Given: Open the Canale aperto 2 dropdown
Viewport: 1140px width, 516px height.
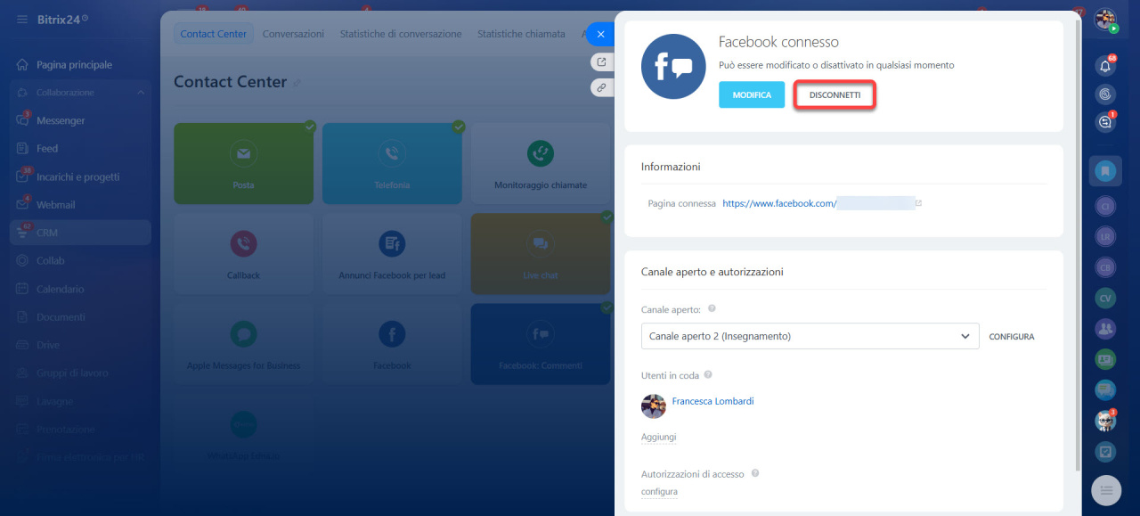Looking at the screenshot, I should [x=809, y=336].
